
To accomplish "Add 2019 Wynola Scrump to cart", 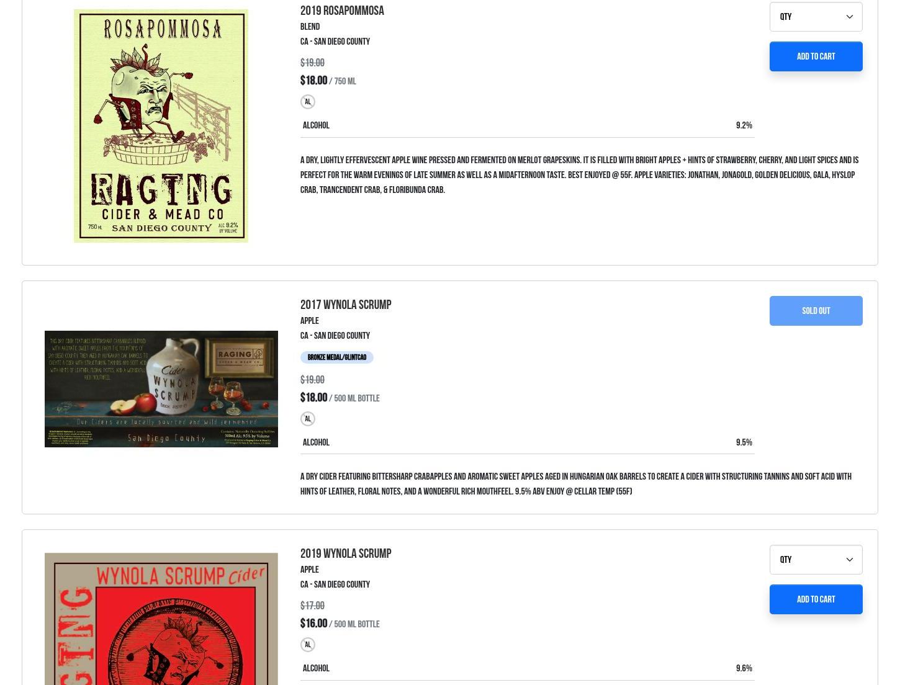I will point(816,599).
